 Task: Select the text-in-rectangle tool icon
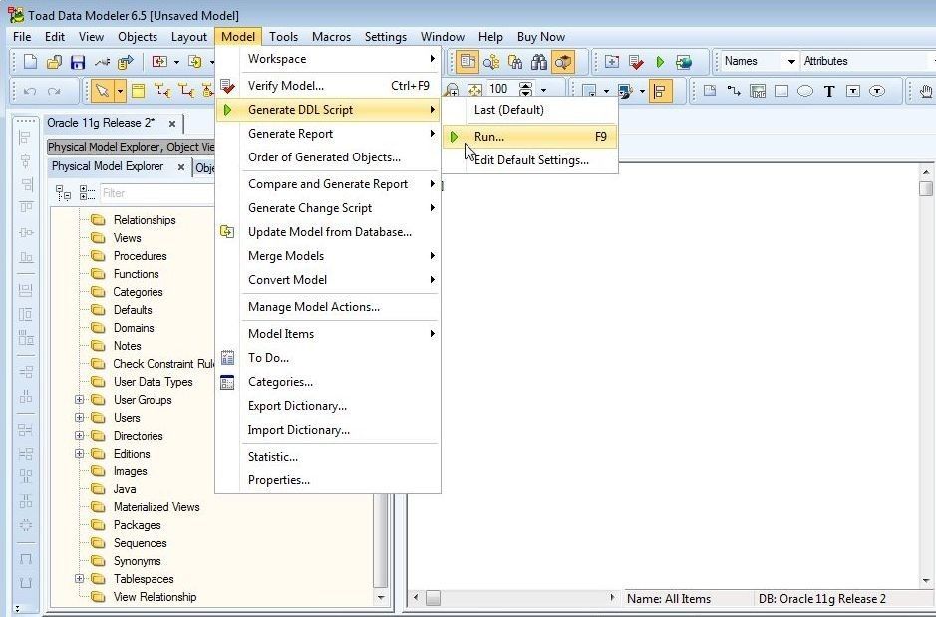853,91
